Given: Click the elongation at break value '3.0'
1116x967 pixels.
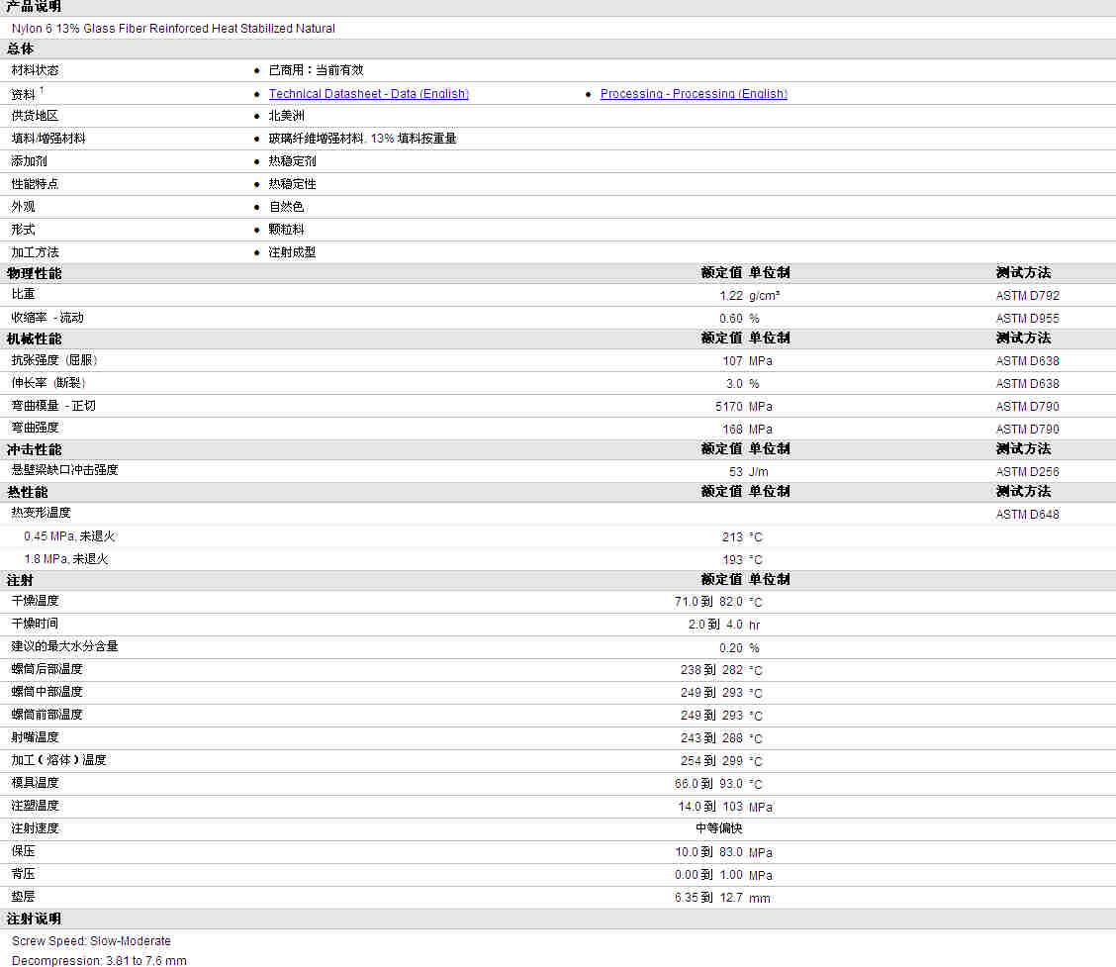Looking at the screenshot, I should 734,384.
